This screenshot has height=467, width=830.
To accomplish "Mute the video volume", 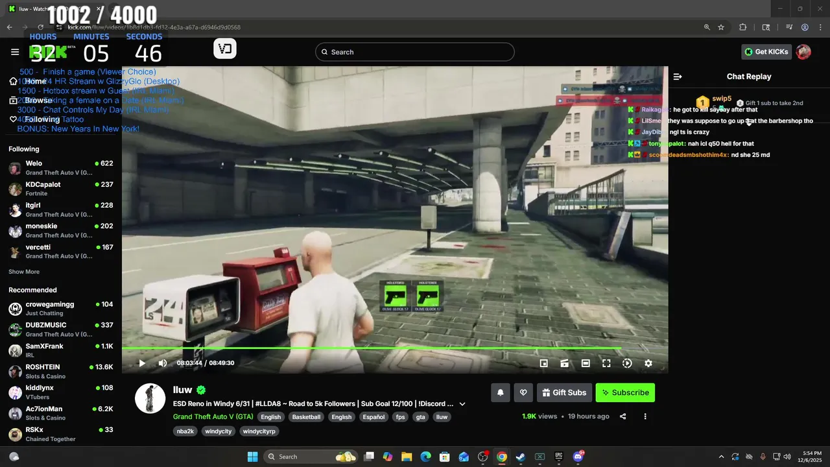I will (x=163, y=363).
